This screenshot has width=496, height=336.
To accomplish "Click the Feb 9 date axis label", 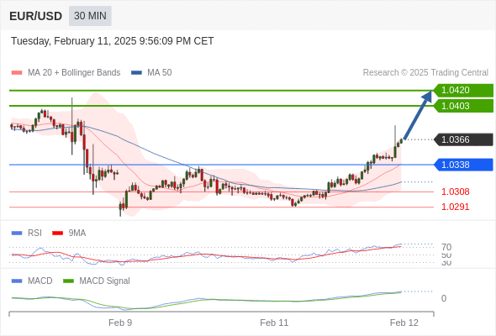I will tap(120, 323).
